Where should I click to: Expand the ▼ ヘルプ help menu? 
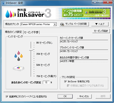point(100,24)
